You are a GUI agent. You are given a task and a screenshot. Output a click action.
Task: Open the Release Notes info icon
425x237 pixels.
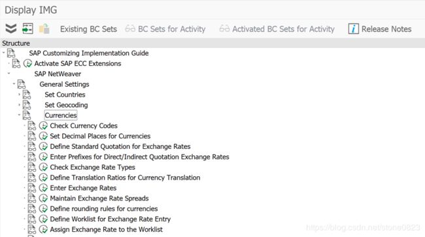[354, 29]
